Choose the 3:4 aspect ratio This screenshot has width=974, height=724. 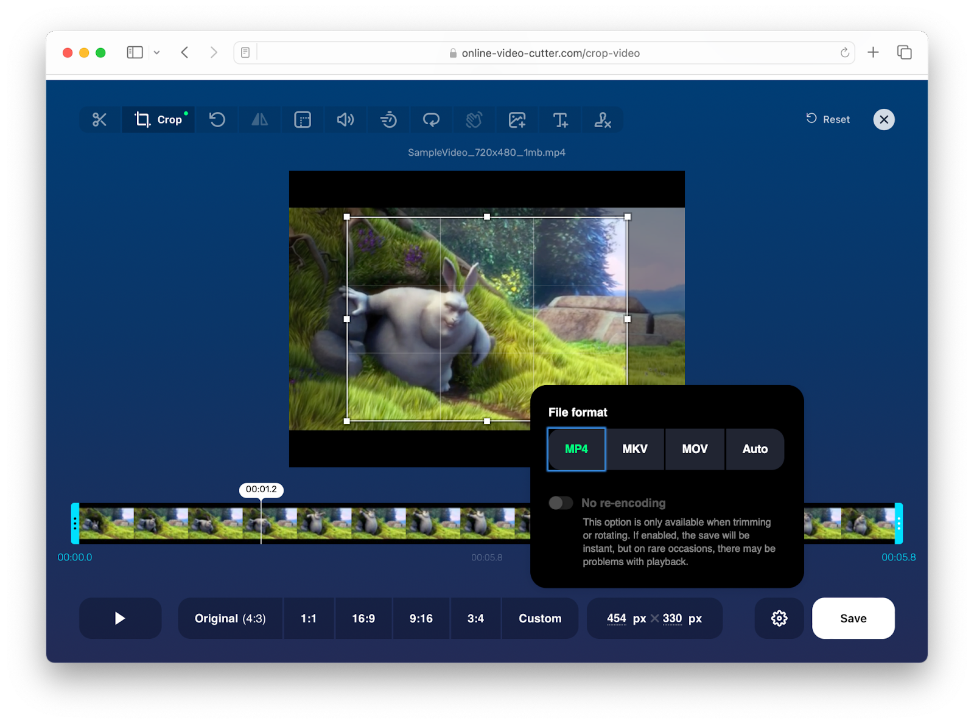[x=475, y=618]
